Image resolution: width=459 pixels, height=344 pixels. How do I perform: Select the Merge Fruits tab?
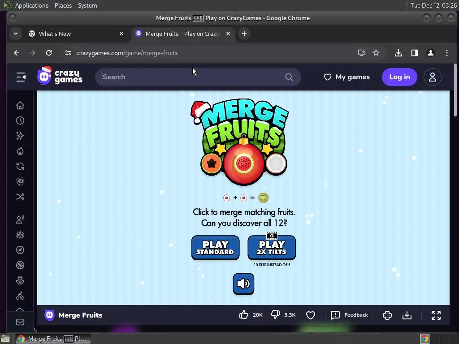tap(183, 34)
